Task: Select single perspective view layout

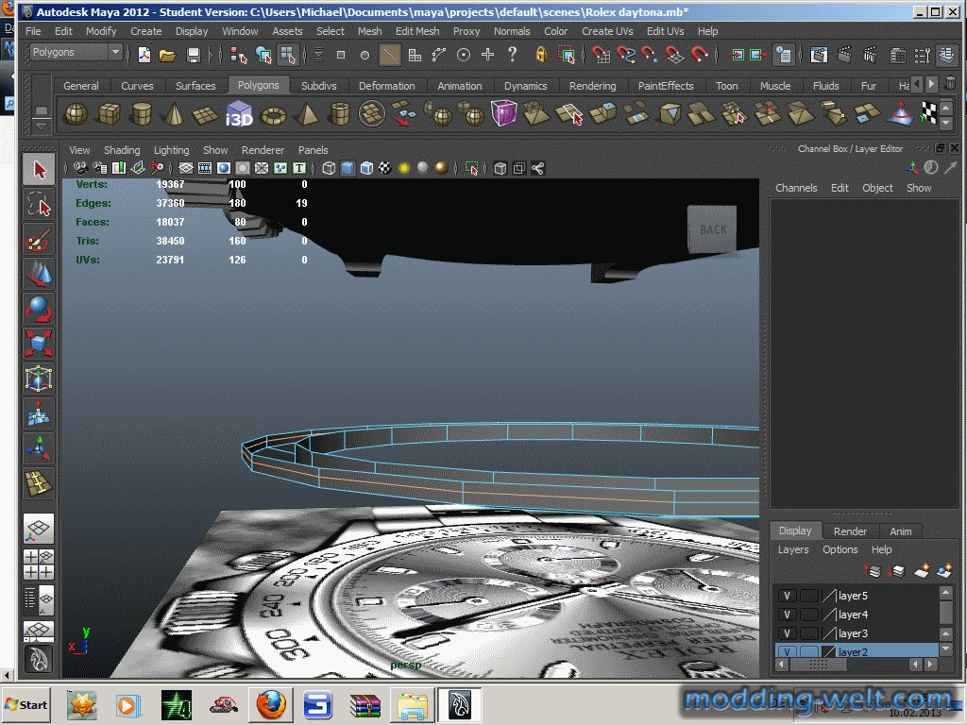Action: 39,529
